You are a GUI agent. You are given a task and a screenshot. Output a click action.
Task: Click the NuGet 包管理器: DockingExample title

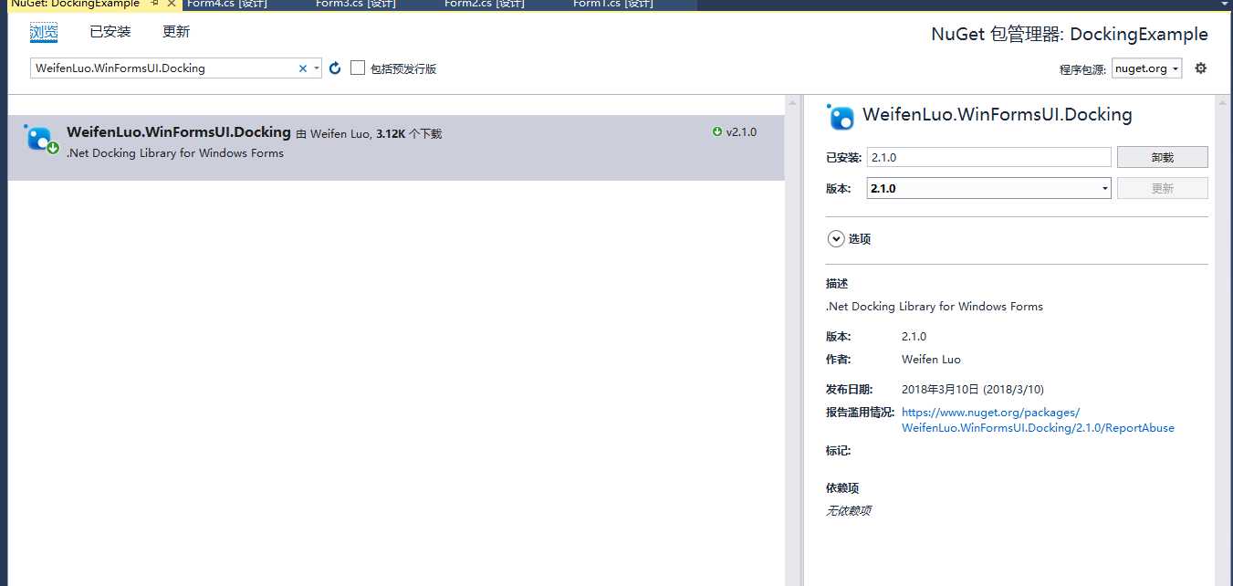[1070, 35]
